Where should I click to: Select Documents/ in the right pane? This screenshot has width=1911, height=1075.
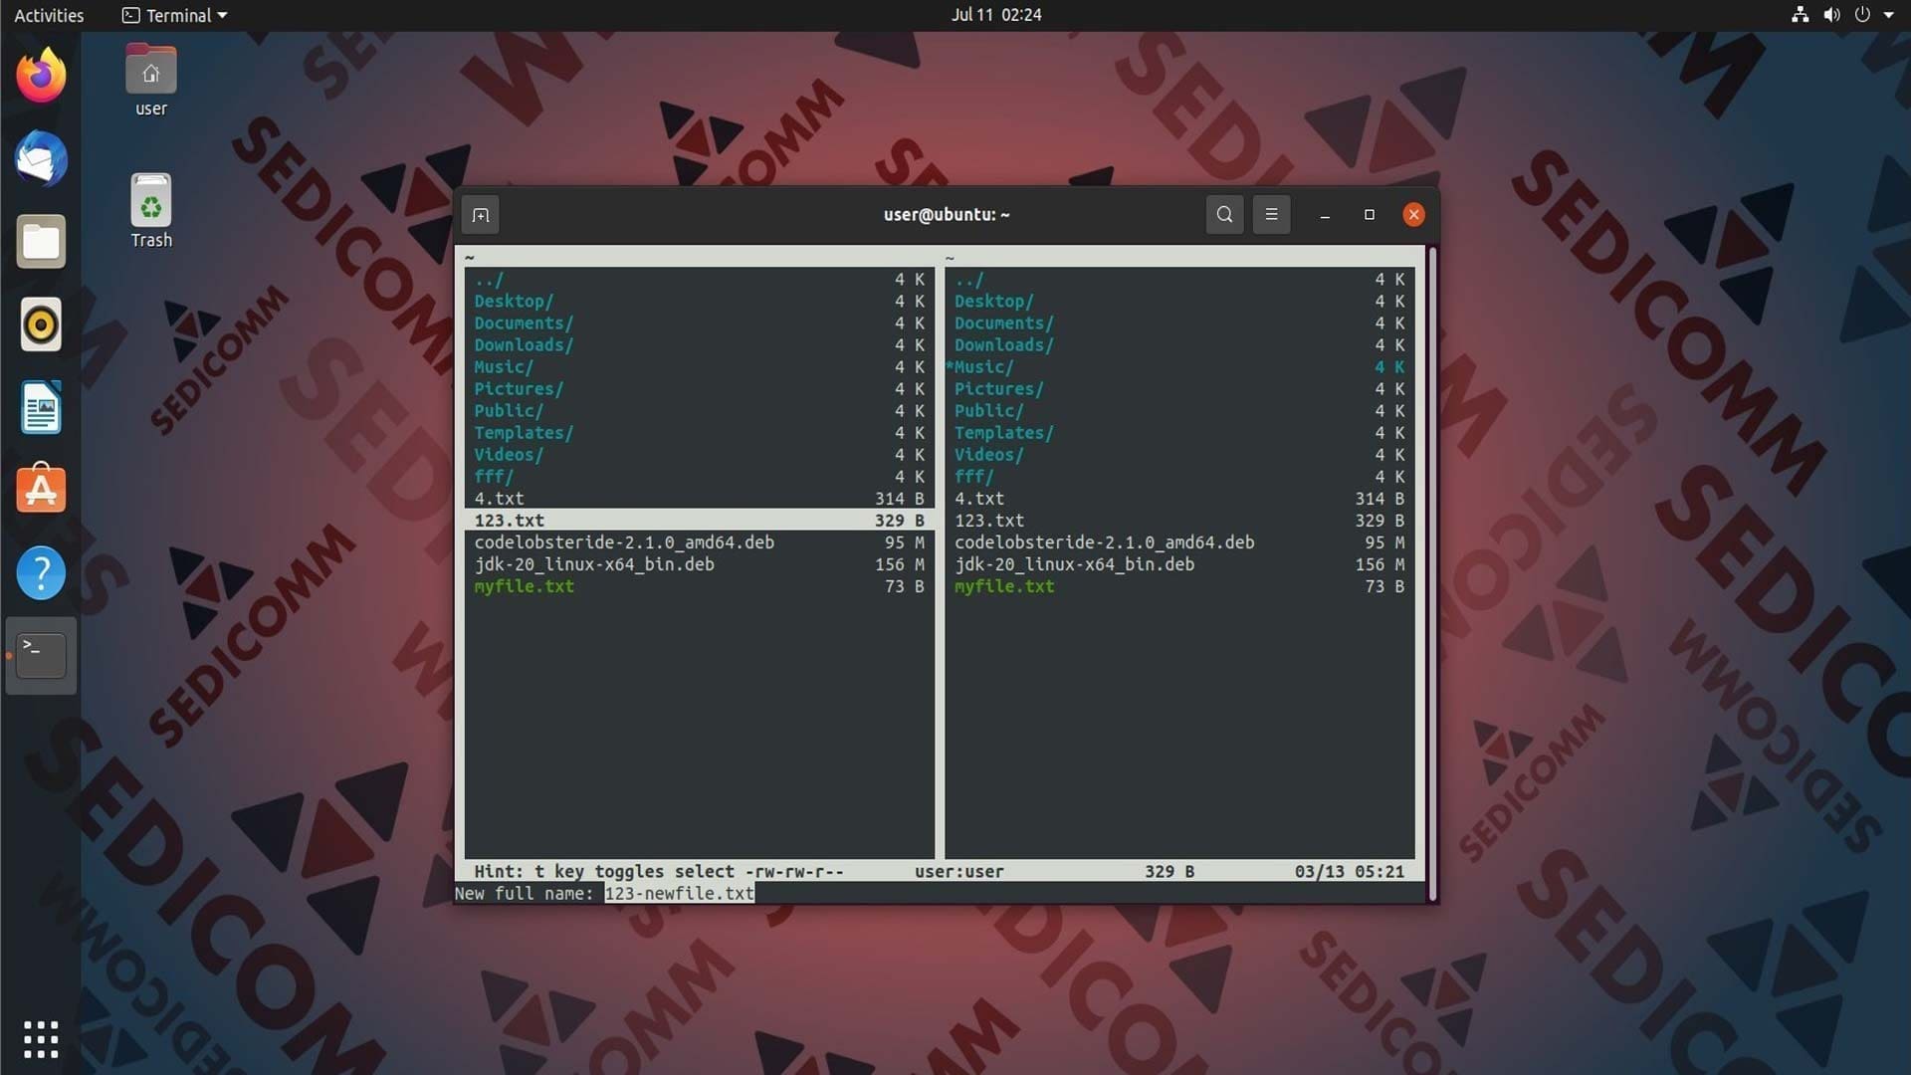coord(1179,323)
